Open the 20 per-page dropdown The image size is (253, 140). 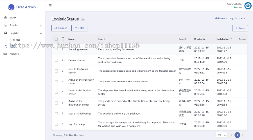(221, 135)
